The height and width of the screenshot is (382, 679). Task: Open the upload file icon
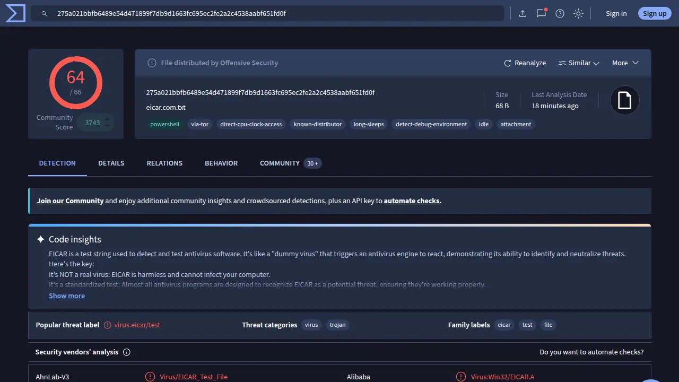523,14
